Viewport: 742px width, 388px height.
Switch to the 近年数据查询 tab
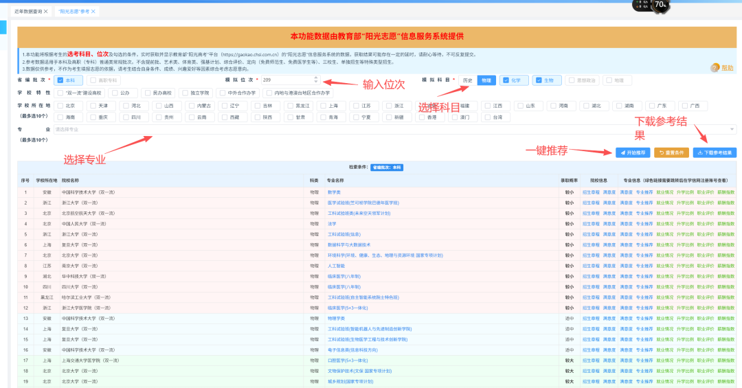tap(28, 12)
